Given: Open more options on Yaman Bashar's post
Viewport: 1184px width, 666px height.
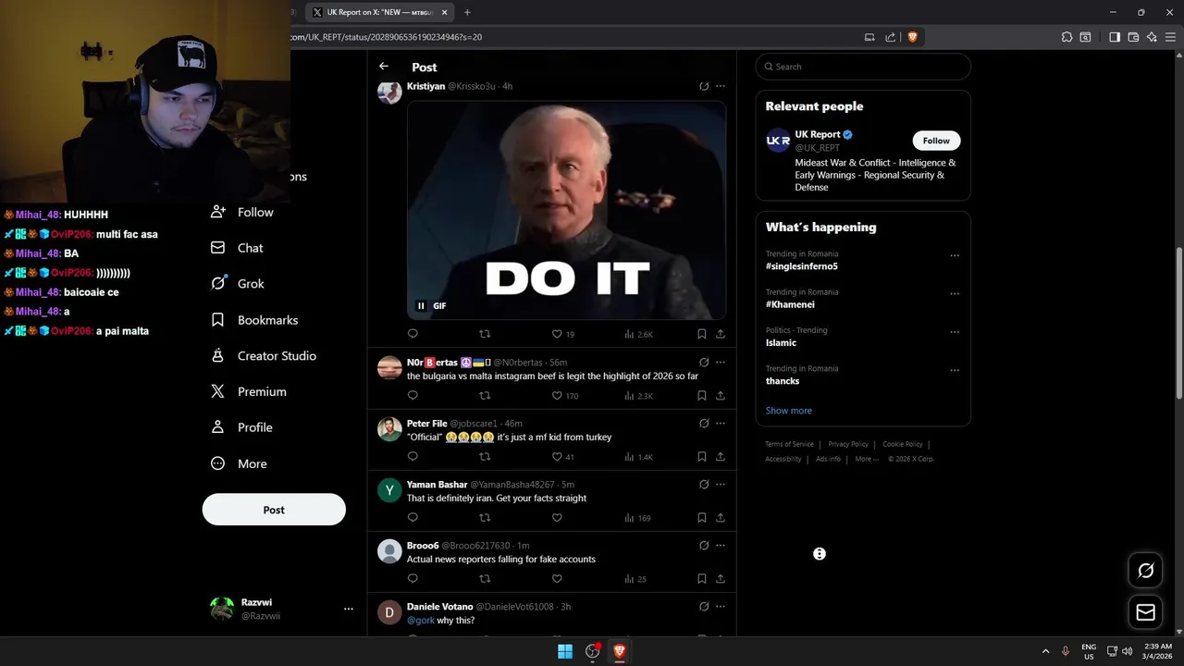Looking at the screenshot, I should (x=721, y=485).
